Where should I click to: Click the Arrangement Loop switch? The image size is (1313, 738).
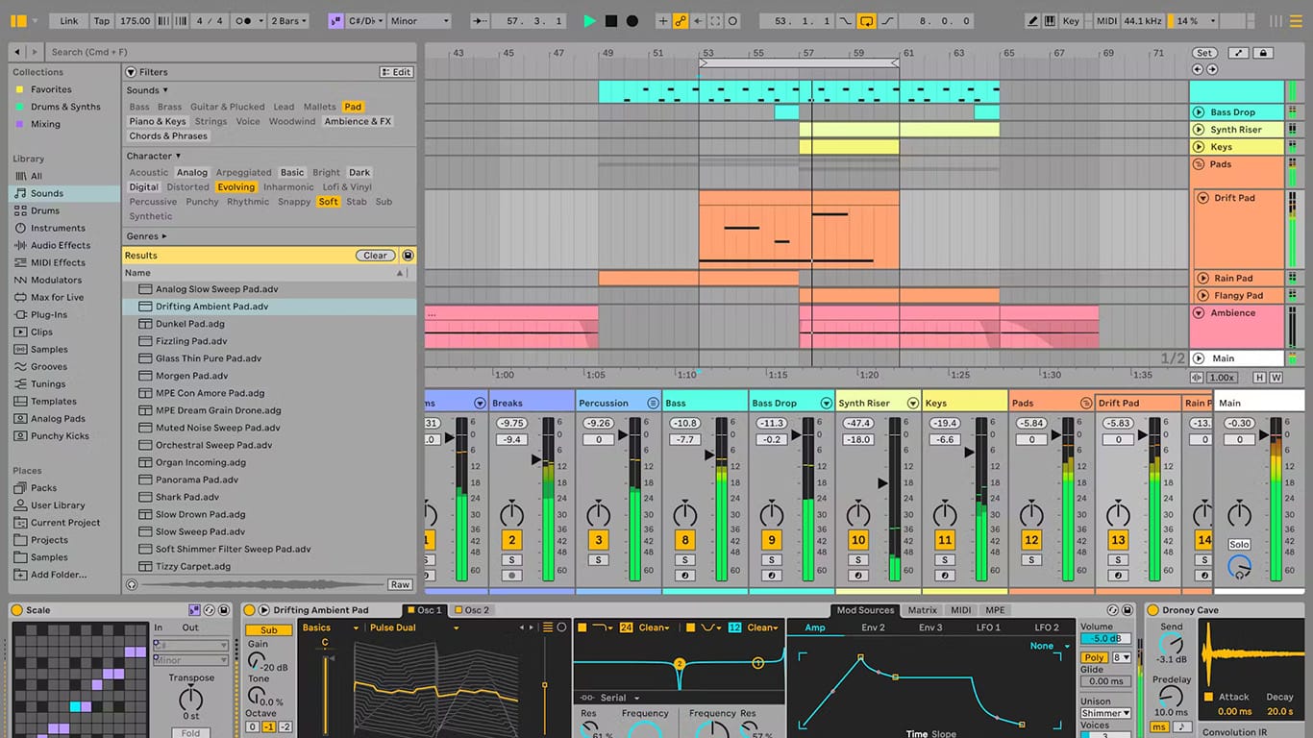coord(867,21)
